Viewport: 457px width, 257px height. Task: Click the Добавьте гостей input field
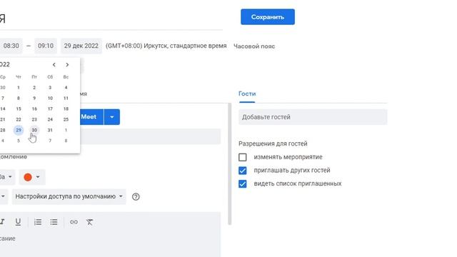(x=313, y=117)
